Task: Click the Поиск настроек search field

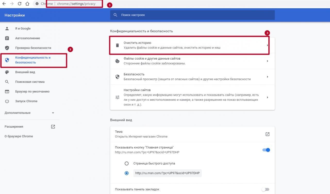Action: [192, 15]
